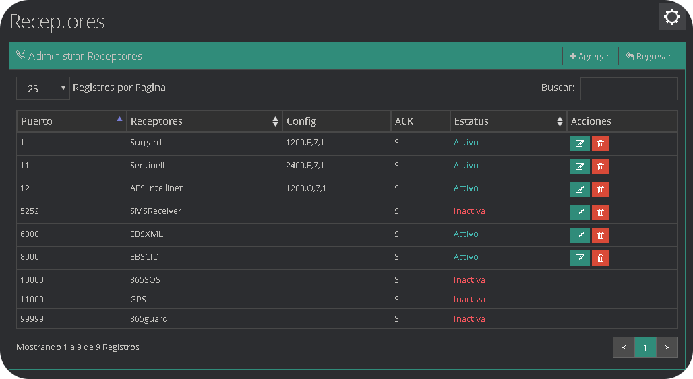Focus the Buscar search field
Screen dimensions: 693x379
[628, 88]
